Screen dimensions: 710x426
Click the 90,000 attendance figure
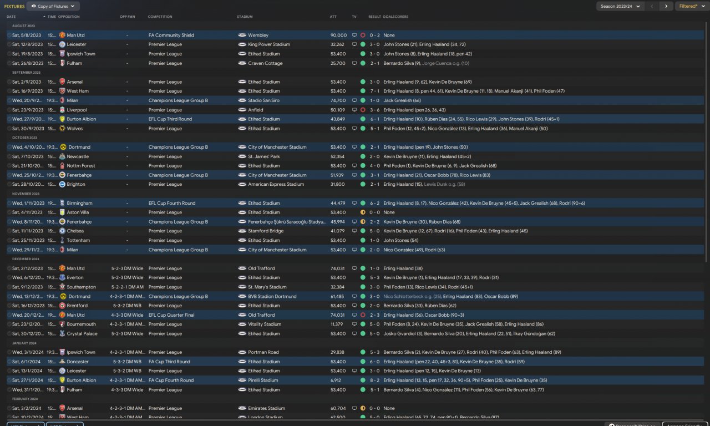338,35
